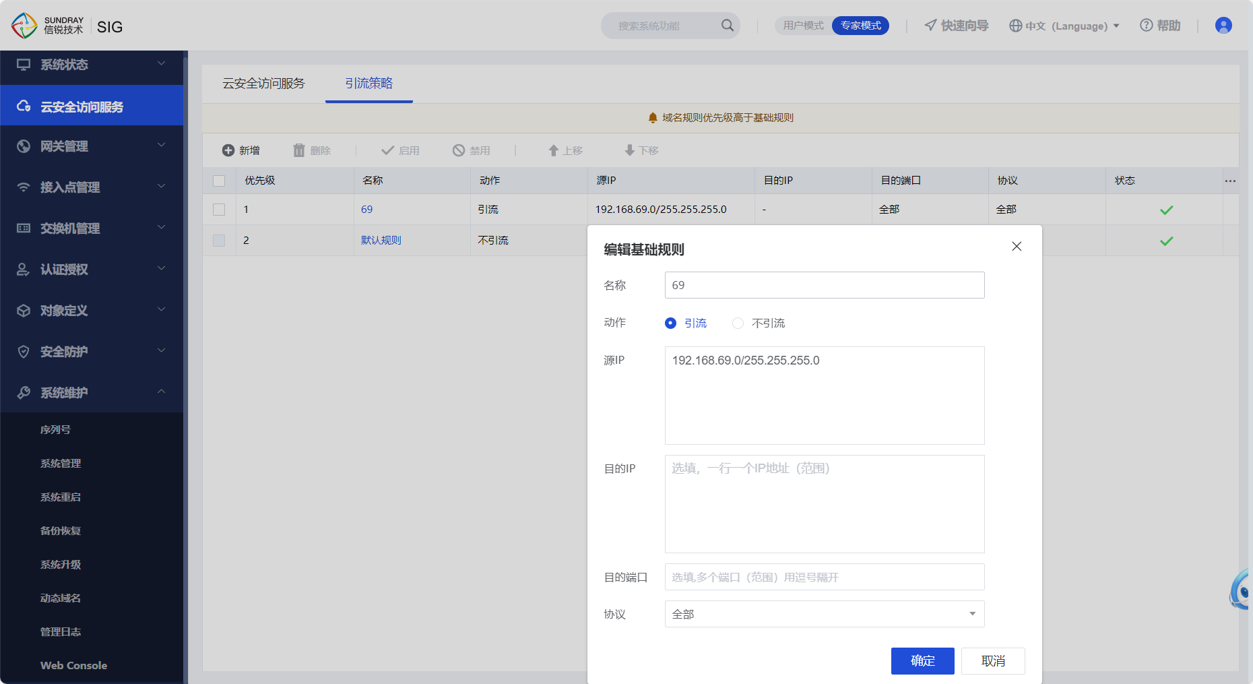The width and height of the screenshot is (1253, 684).
Task: Click the 对象定义 cube icon
Action: point(24,311)
